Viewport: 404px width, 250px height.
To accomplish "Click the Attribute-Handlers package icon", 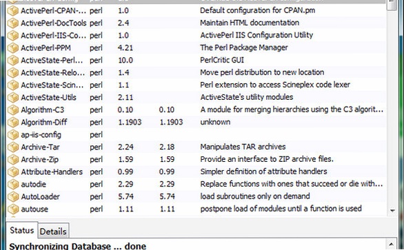I will coord(13,171).
